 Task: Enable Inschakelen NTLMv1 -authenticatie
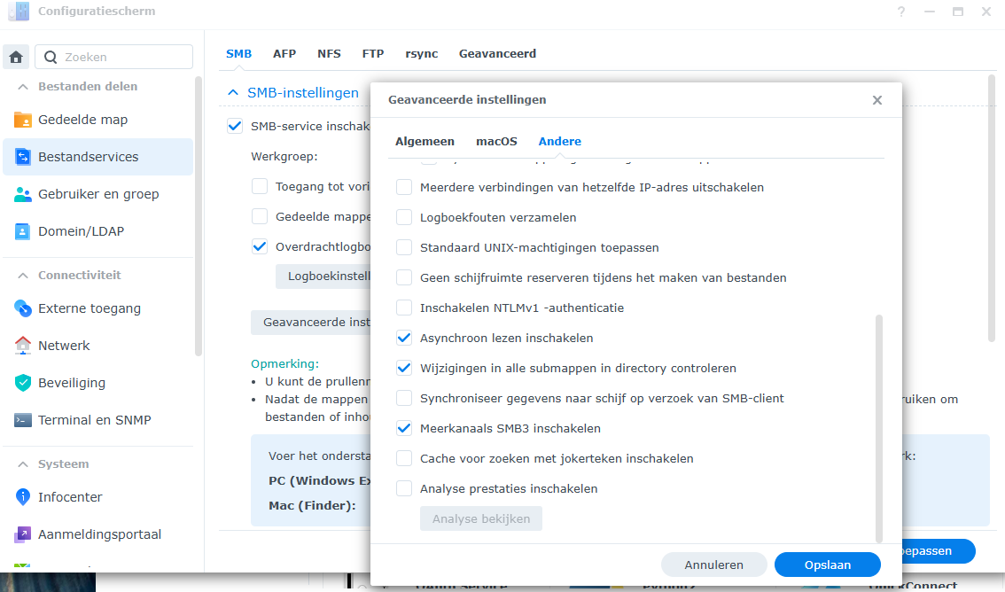[x=404, y=308]
